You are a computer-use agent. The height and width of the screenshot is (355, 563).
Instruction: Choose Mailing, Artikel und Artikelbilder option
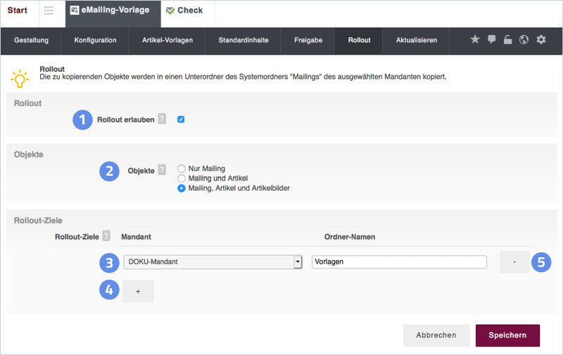coord(182,188)
